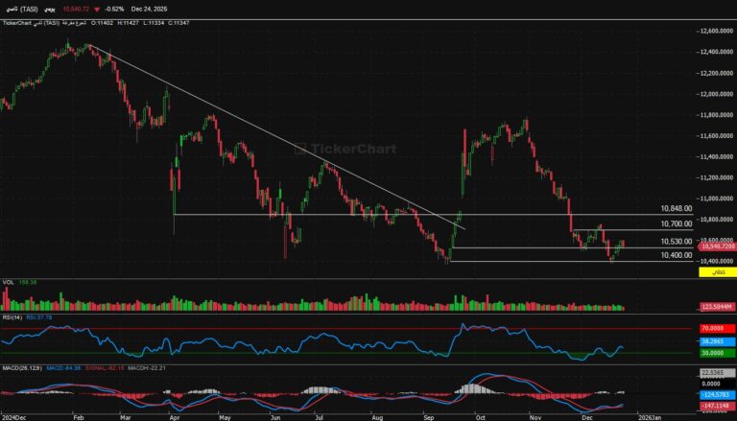This screenshot has width=737, height=421.
Task: Click the 123.5844M volume value tag
Action: pos(715,306)
